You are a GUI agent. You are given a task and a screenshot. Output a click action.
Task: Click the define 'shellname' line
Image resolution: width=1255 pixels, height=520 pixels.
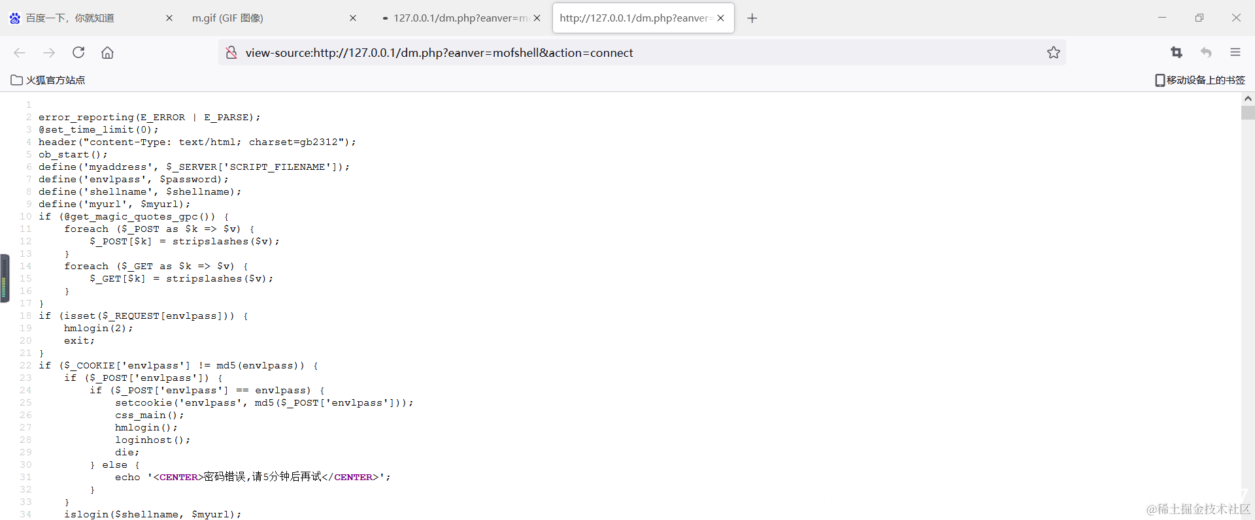(x=140, y=192)
